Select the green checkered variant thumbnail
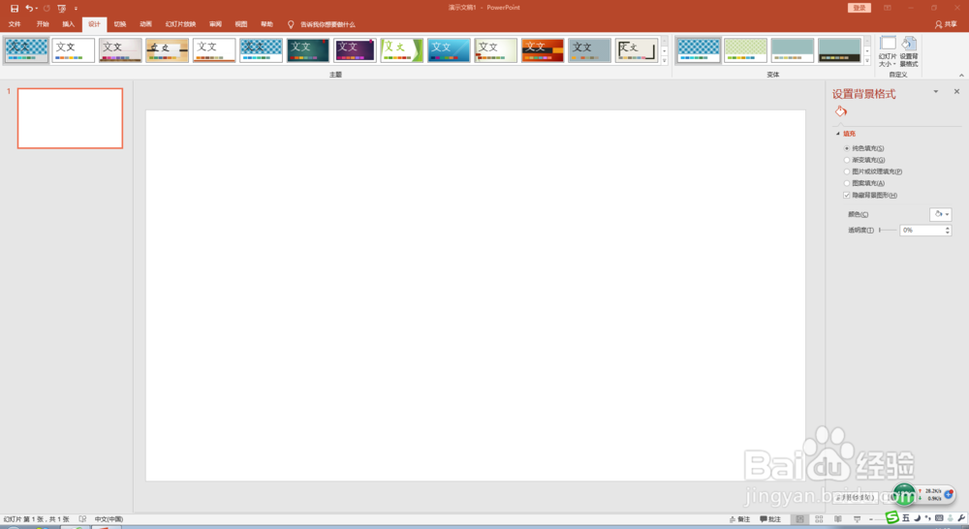This screenshot has height=529, width=969. [745, 50]
